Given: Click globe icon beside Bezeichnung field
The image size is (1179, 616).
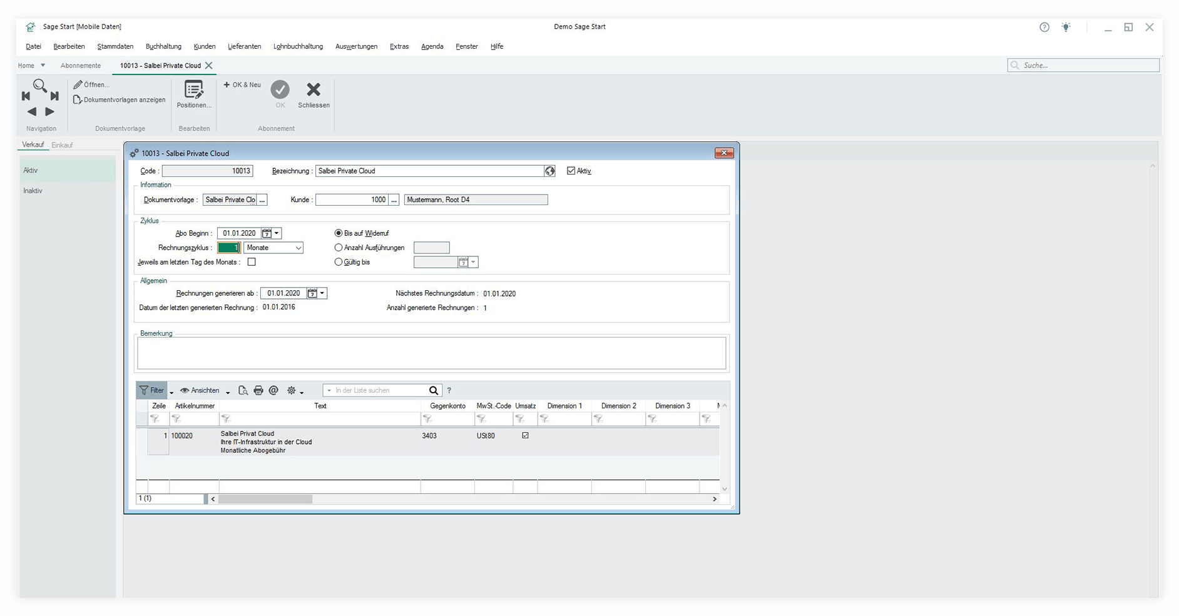Looking at the screenshot, I should tap(549, 171).
